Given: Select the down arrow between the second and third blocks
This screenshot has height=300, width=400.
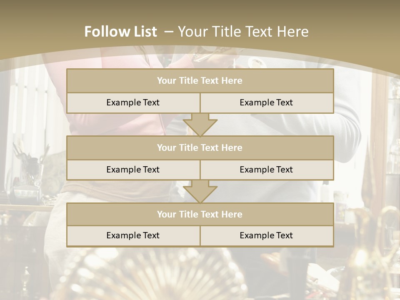Looking at the screenshot, I should tap(200, 192).
